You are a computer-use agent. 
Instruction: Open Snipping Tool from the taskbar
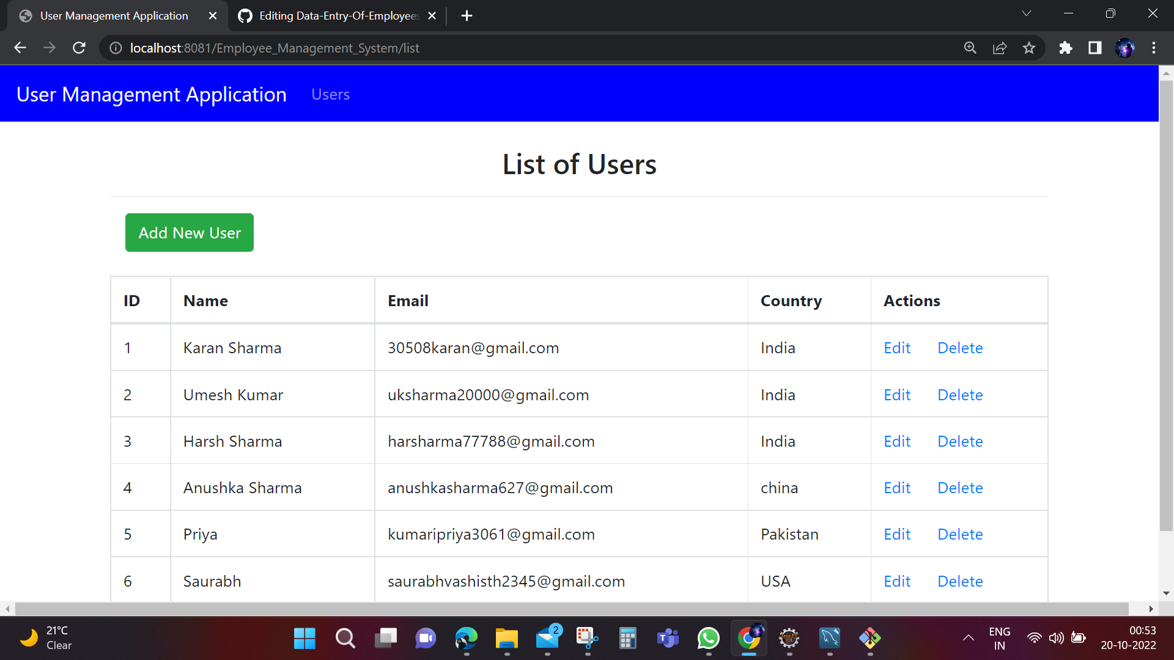coord(587,638)
